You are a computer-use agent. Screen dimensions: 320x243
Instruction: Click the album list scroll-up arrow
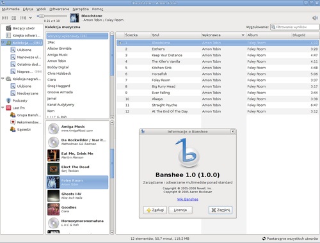pos(112,123)
